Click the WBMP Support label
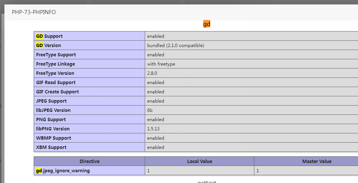Image resolution: width=358 pixels, height=183 pixels. point(53,138)
